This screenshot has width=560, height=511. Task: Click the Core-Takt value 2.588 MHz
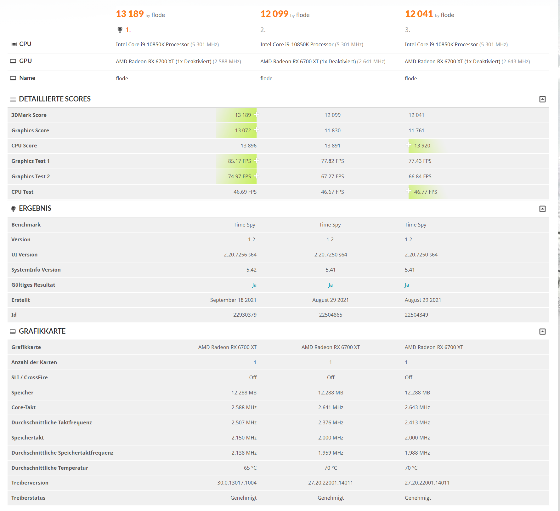pos(244,408)
